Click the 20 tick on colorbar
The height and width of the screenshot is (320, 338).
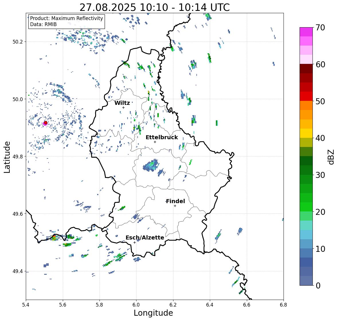pyautogui.click(x=320, y=212)
